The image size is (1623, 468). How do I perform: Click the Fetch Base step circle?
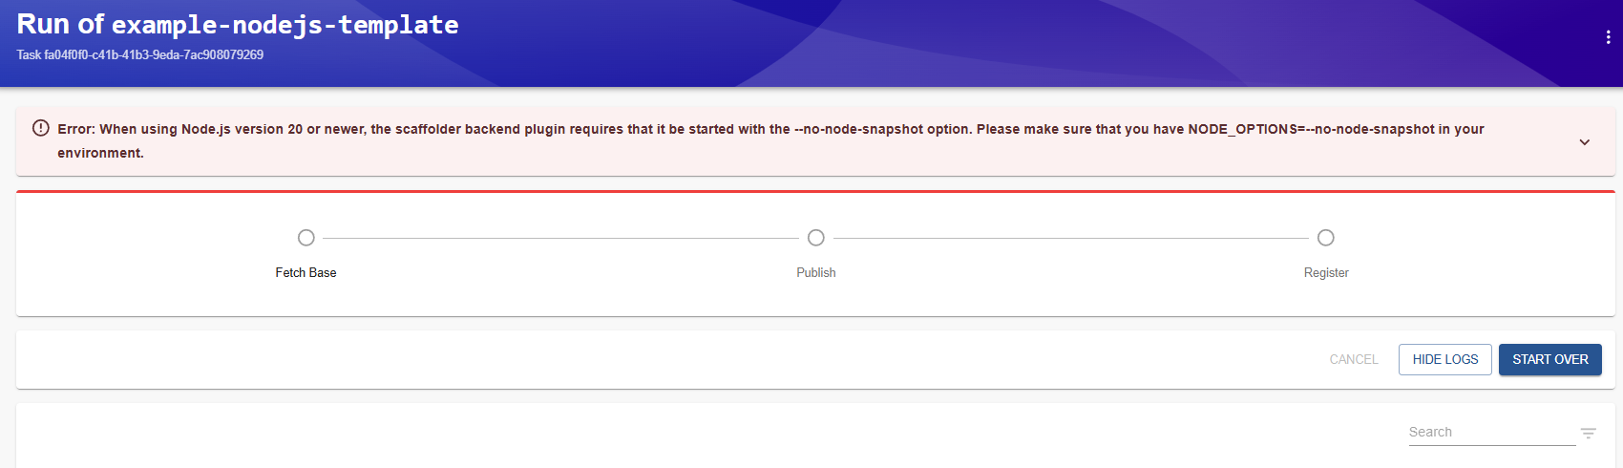(306, 238)
